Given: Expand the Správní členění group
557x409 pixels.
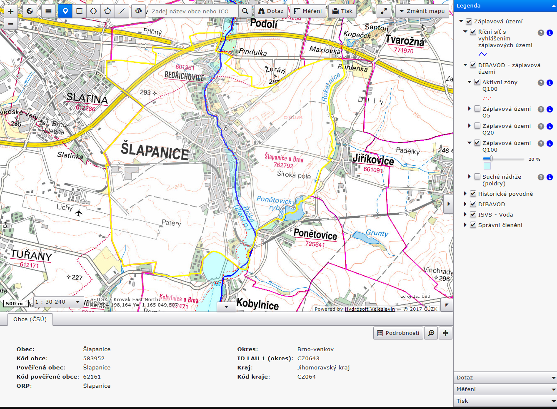Looking at the screenshot, I should (465, 225).
